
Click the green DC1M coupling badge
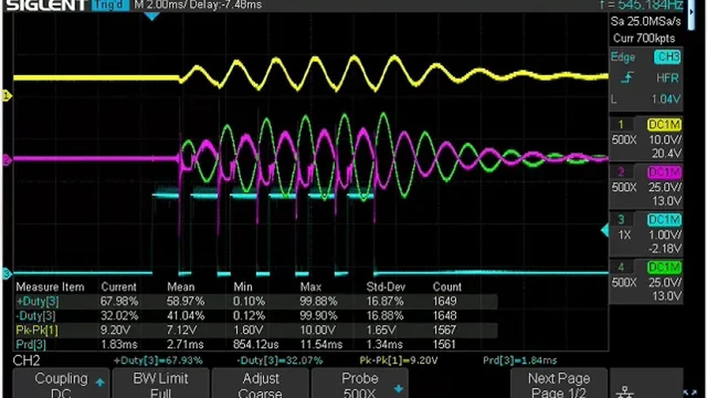664,268
